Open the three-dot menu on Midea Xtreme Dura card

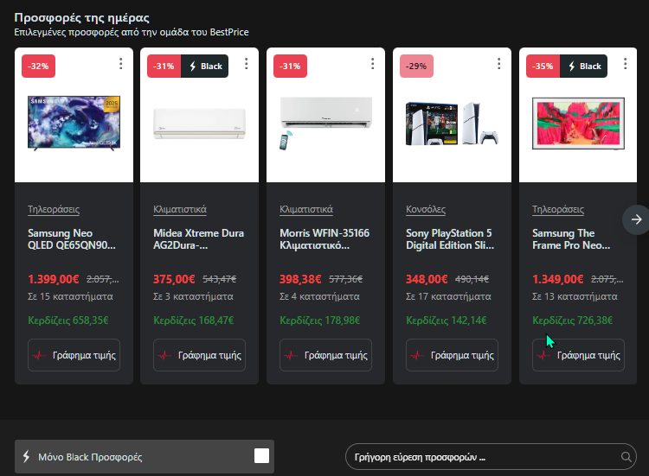247,64
